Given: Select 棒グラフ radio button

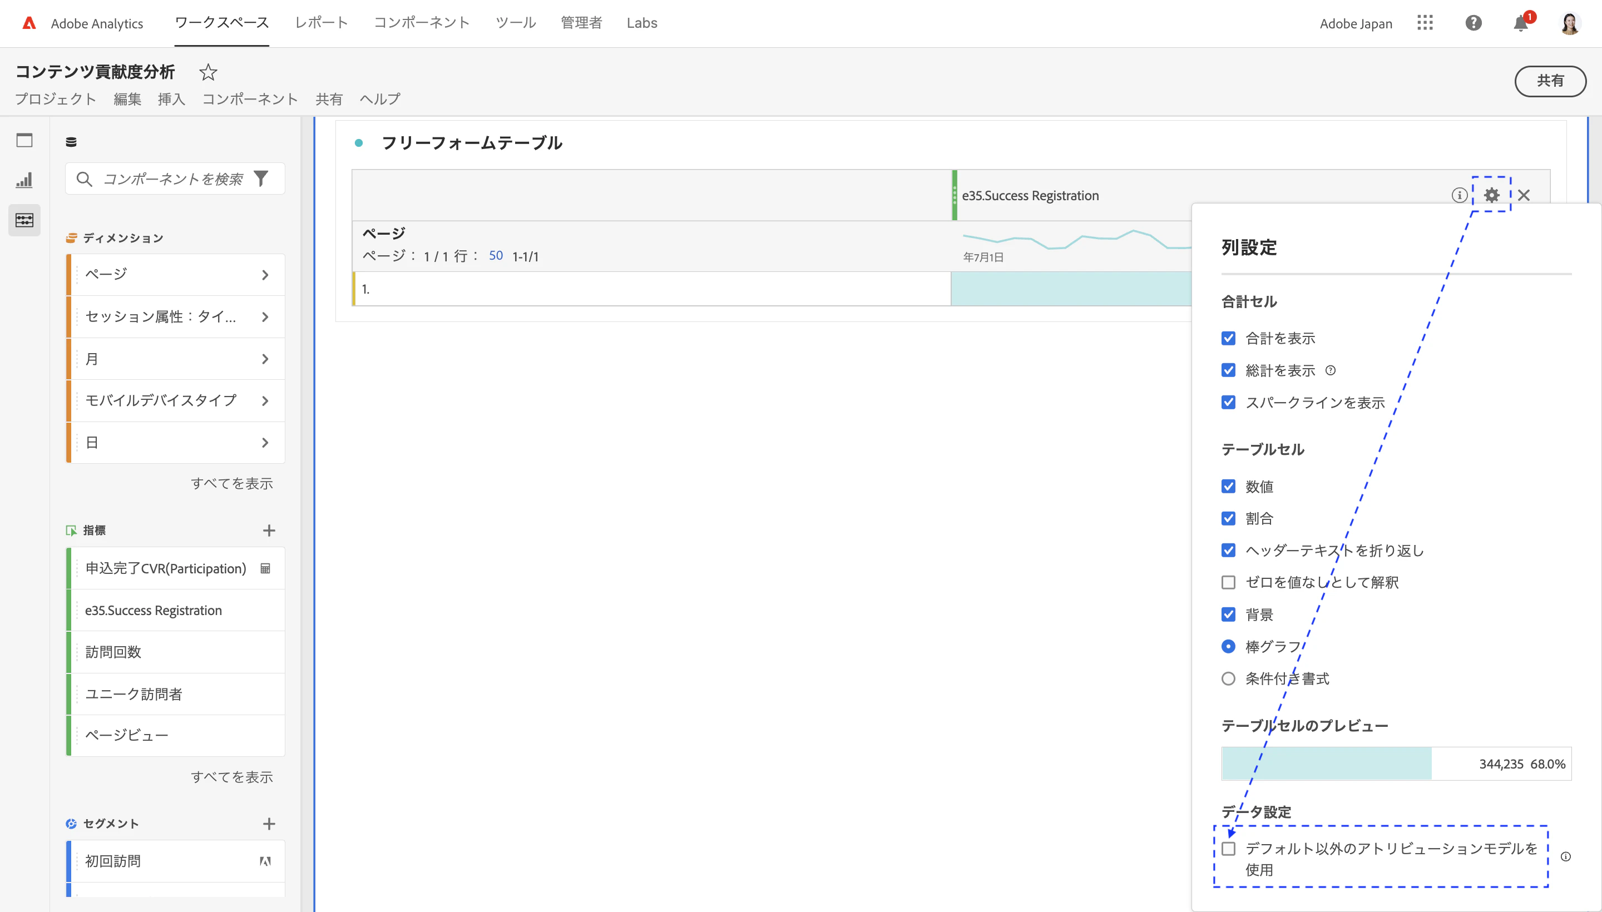Looking at the screenshot, I should click(x=1229, y=646).
